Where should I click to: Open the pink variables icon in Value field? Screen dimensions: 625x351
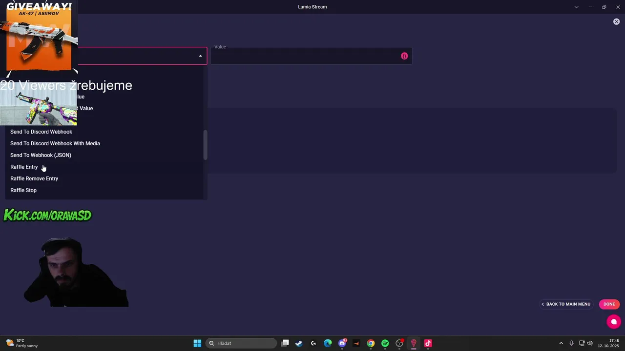pos(404,56)
